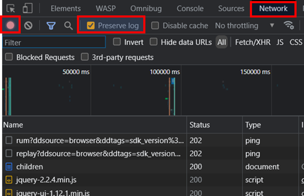The width and height of the screenshot is (304, 196).
Task: Filter requests by JS type
Action: click(280, 42)
